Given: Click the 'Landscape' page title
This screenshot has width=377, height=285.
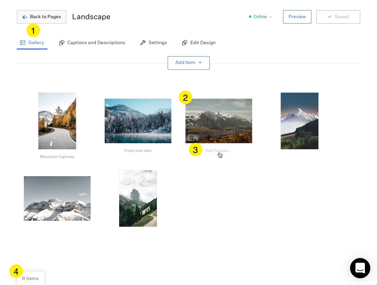Looking at the screenshot, I should tap(91, 17).
